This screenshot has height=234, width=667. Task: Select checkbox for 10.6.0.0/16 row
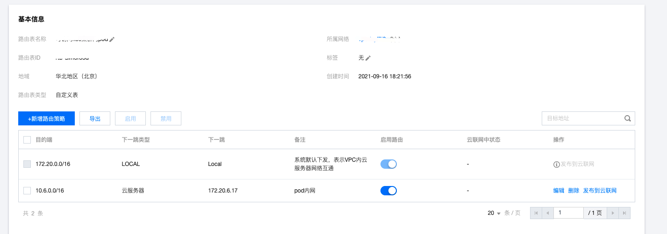(27, 191)
